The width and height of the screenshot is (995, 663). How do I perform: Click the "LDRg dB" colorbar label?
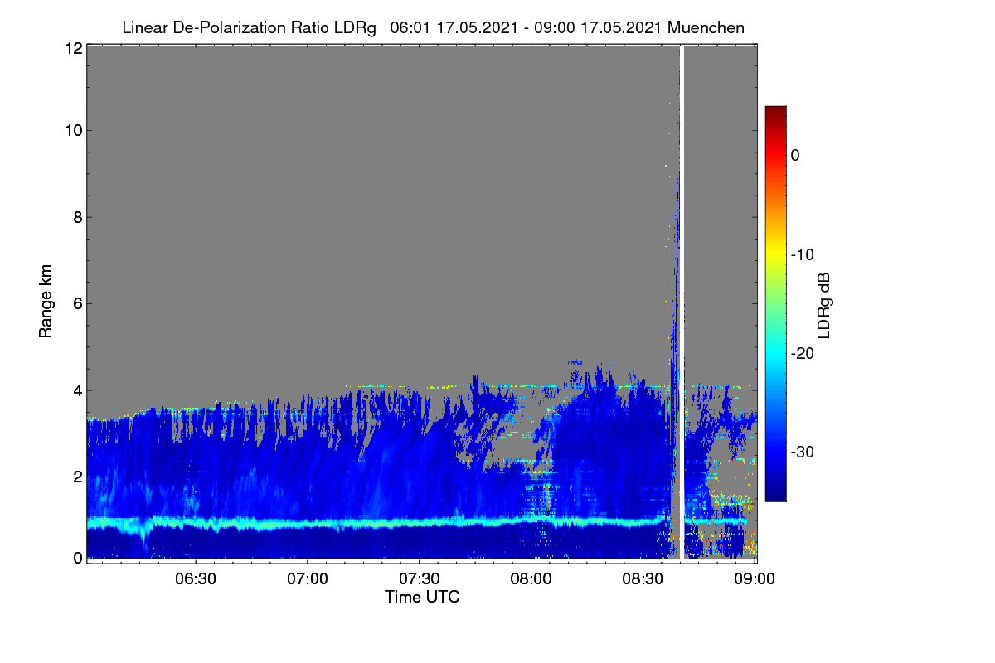pos(824,304)
